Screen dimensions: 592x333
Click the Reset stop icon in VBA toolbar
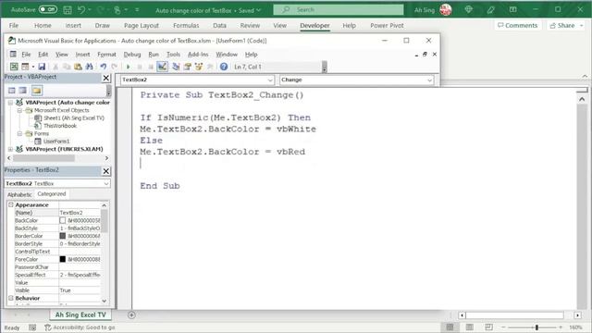(151, 67)
